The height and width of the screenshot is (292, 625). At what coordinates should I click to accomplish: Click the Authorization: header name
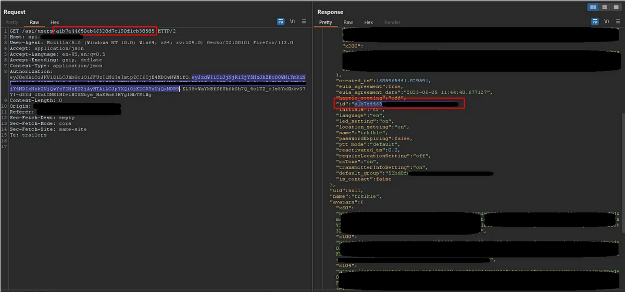click(x=31, y=71)
